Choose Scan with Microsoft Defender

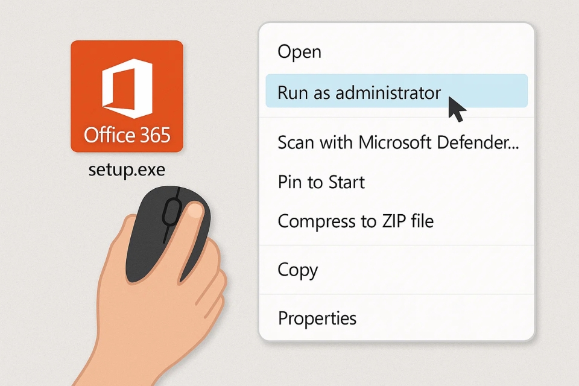pos(397,142)
